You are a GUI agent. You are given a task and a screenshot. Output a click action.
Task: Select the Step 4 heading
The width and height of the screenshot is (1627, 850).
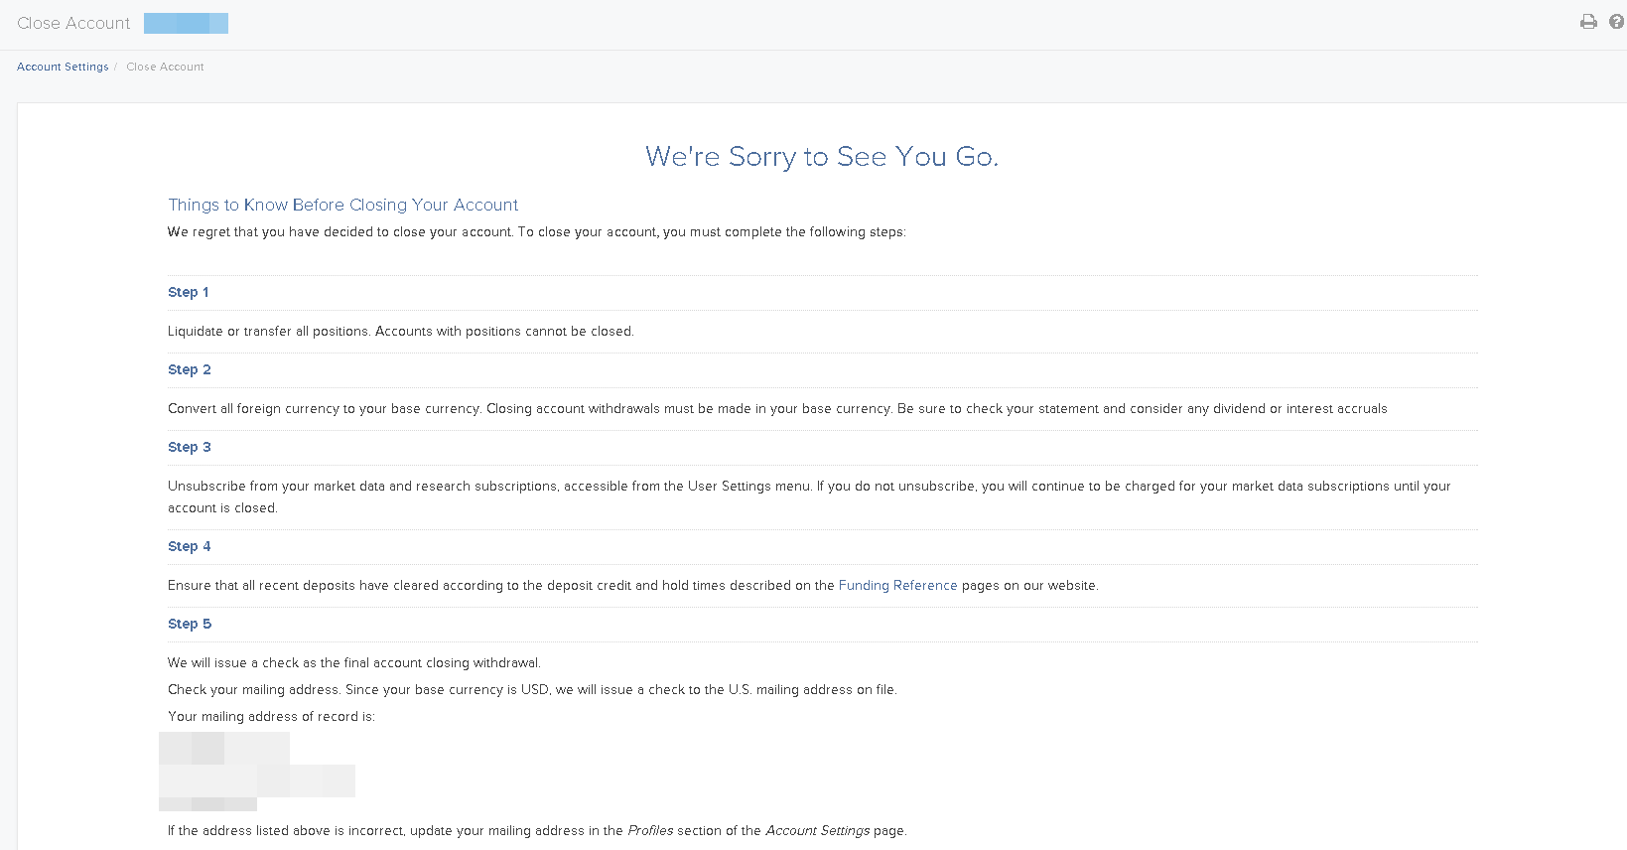pos(189,546)
